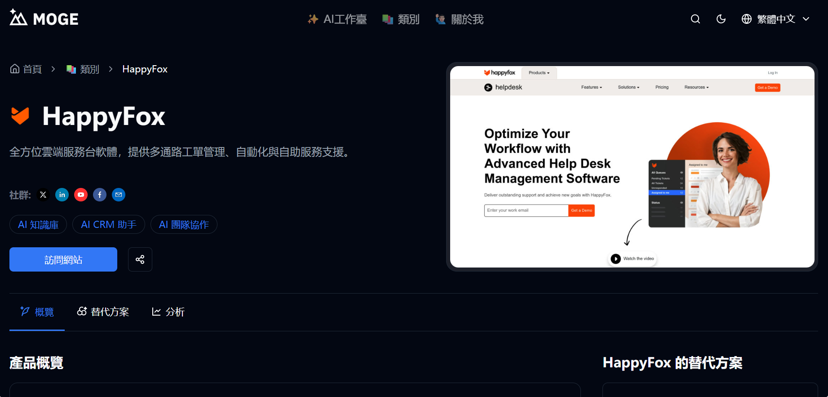This screenshot has width=828, height=397.
Task: Go to 首頁 breadcrumb link
Action: [26, 69]
